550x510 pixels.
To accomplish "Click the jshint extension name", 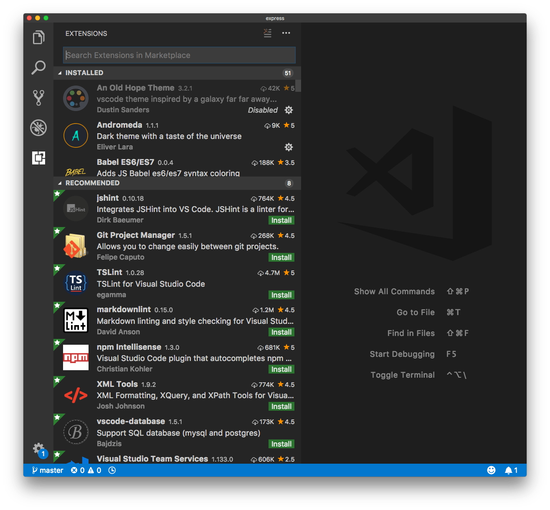I will pyautogui.click(x=108, y=198).
